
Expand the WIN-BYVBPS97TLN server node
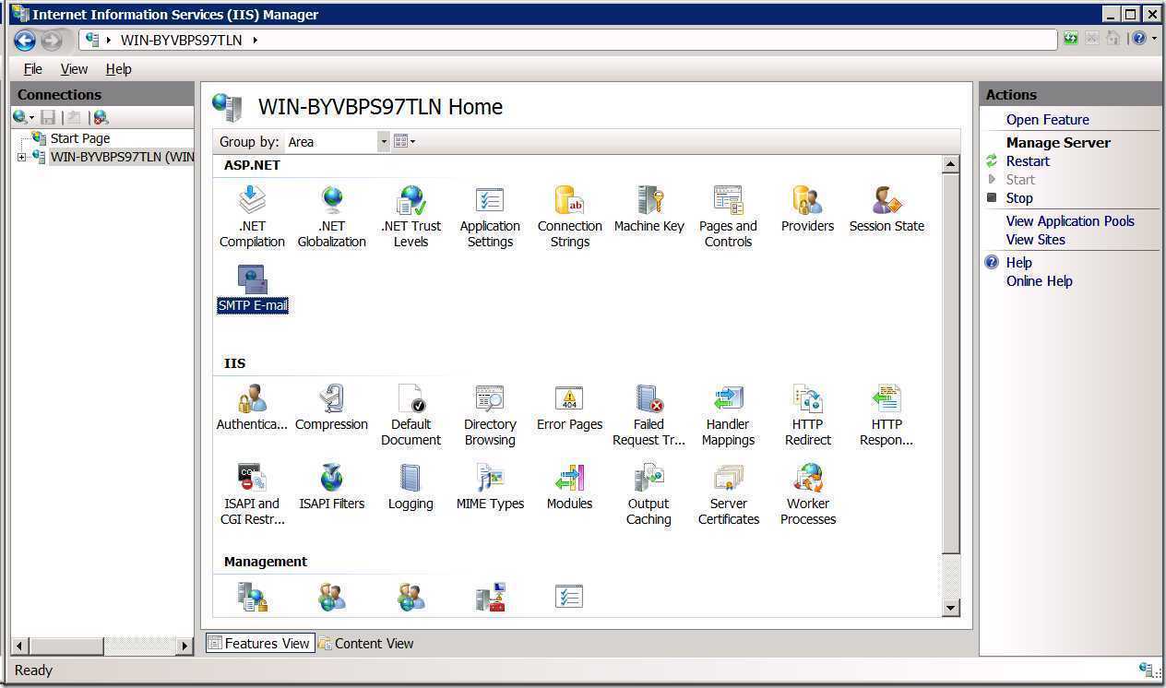21,157
